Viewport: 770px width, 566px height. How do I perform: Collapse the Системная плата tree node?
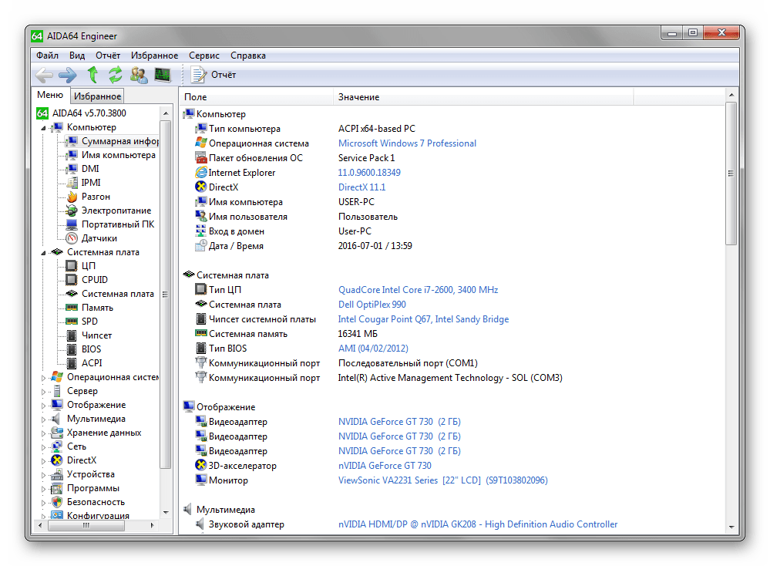43,252
